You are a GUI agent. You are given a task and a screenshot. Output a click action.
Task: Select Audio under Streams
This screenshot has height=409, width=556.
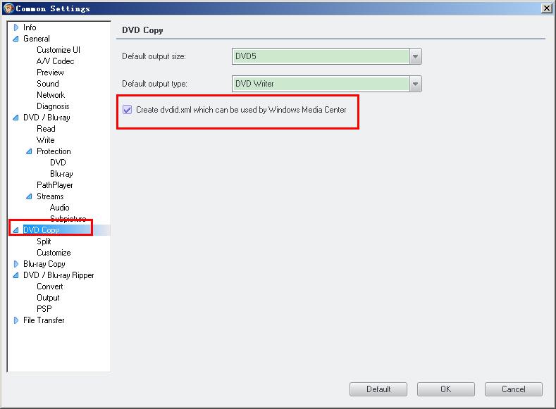(x=60, y=208)
